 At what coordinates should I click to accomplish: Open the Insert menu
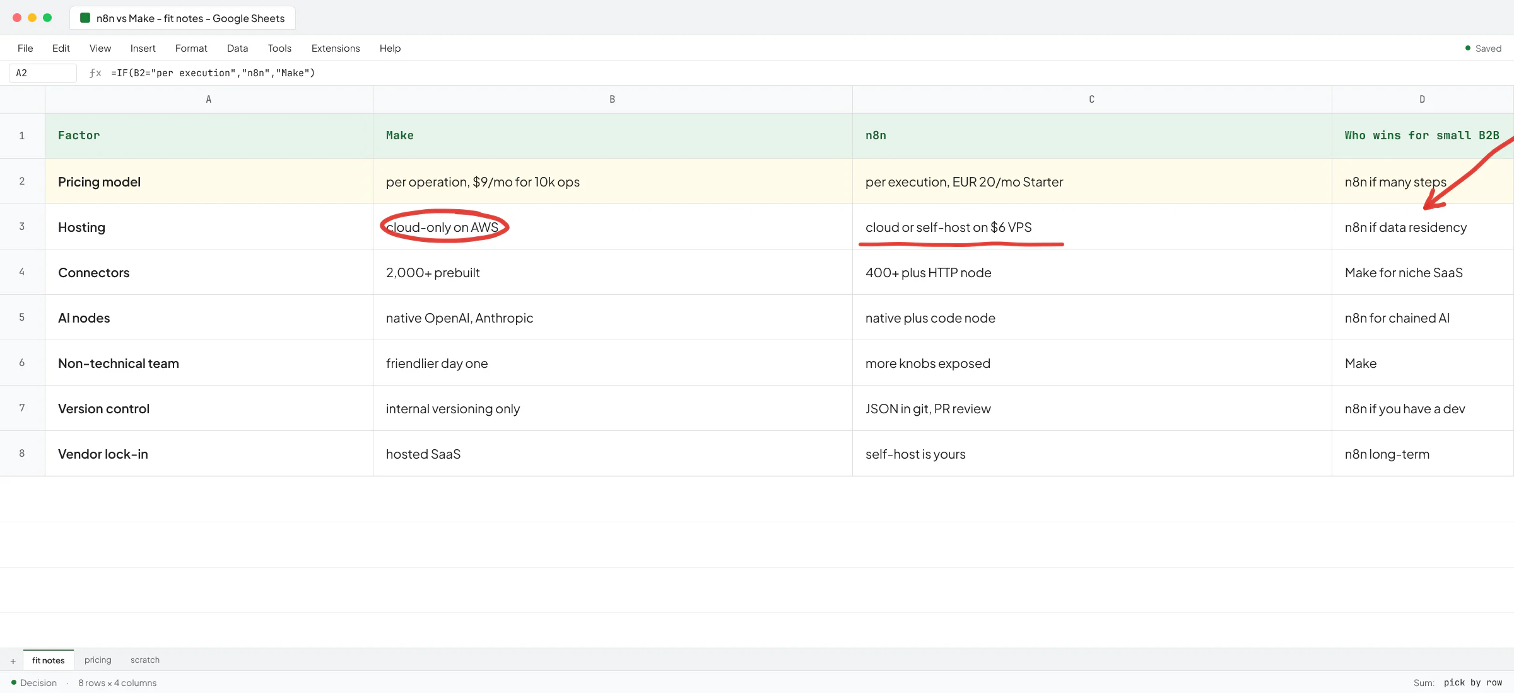click(143, 49)
